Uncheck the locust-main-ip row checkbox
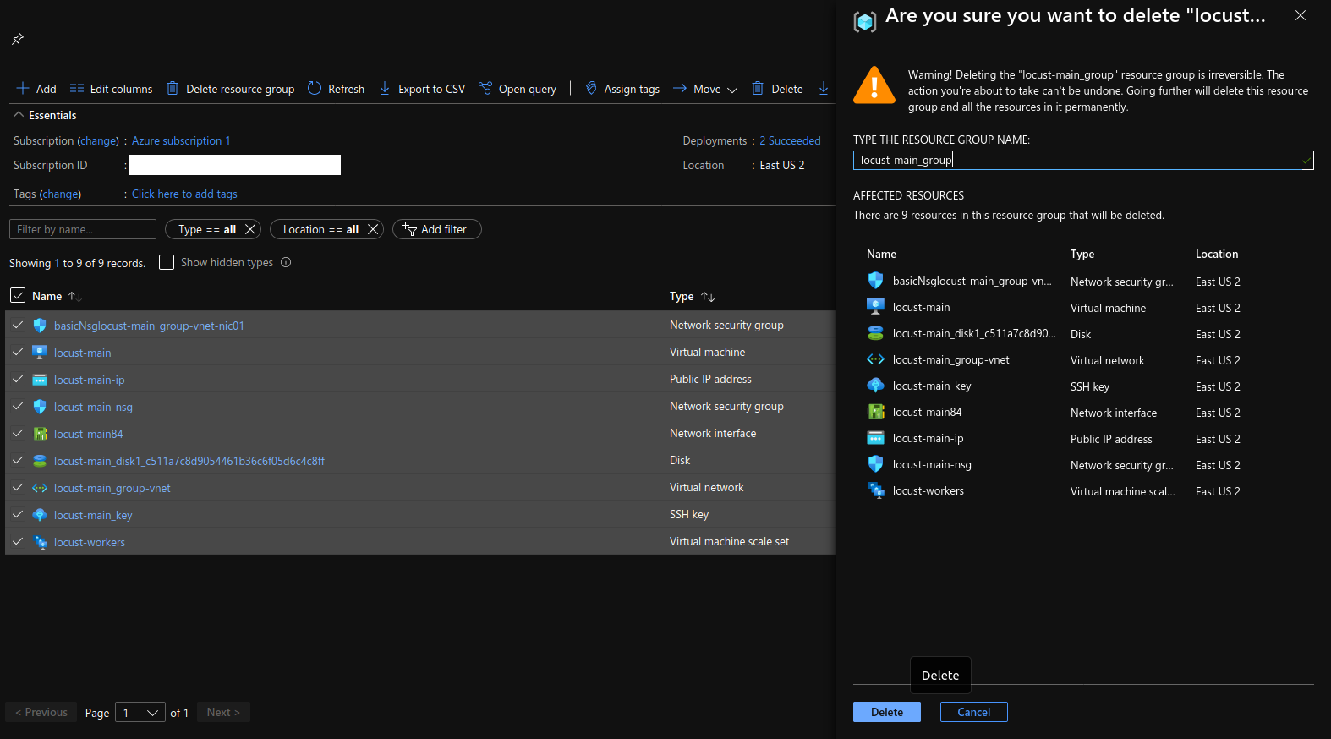The height and width of the screenshot is (739, 1331). point(18,379)
